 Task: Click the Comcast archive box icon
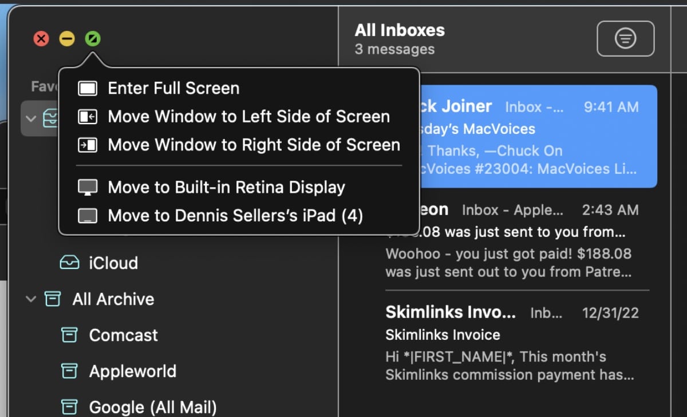tap(69, 335)
